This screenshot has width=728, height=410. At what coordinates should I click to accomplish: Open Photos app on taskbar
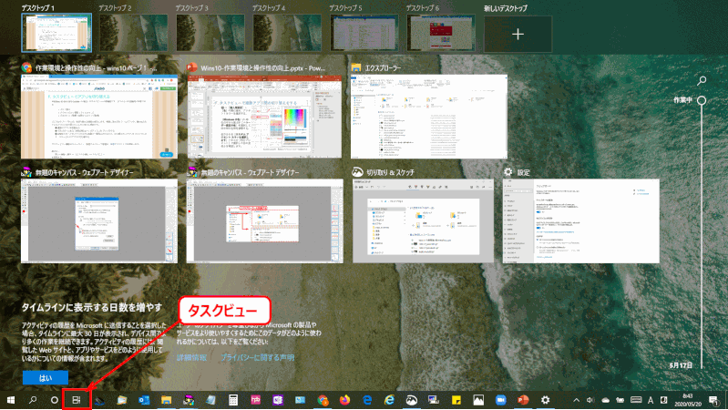pyautogui.click(x=478, y=400)
